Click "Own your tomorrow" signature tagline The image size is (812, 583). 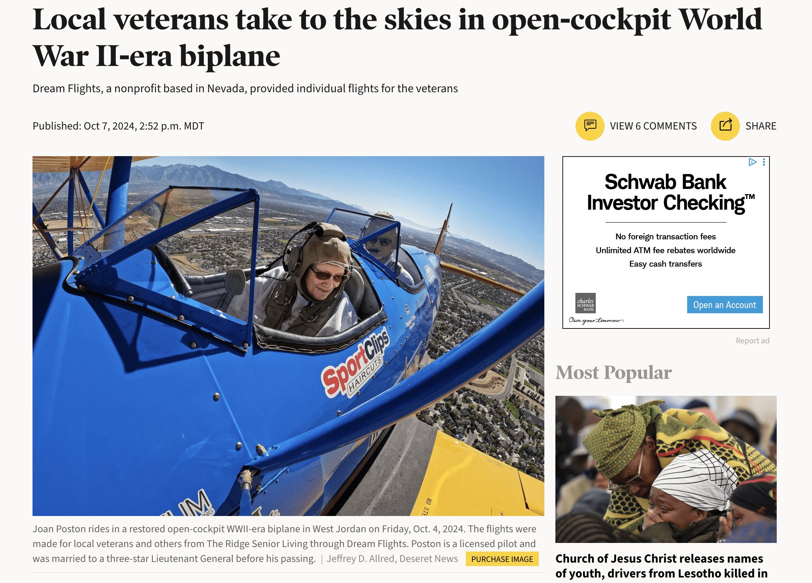(x=596, y=320)
